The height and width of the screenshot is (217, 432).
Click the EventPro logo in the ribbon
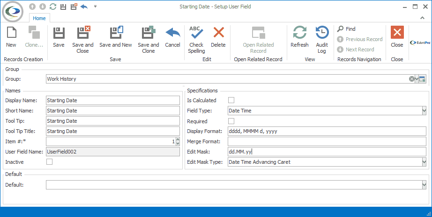pos(420,42)
